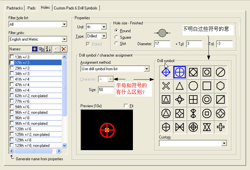Screen dimensions: 250x170
Task: Choose the square-with-circle drill symbol
Action: (207, 72)
